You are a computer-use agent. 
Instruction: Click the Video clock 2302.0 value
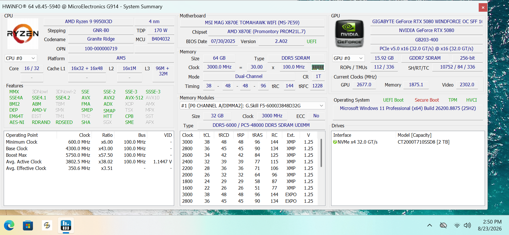pos(467,85)
